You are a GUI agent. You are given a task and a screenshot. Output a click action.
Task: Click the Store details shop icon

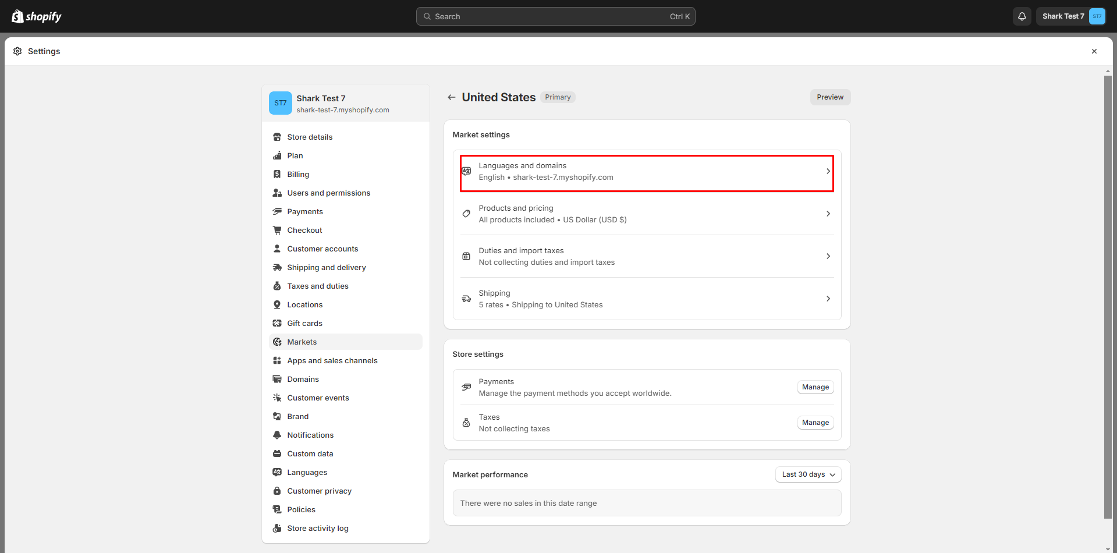[x=277, y=137]
